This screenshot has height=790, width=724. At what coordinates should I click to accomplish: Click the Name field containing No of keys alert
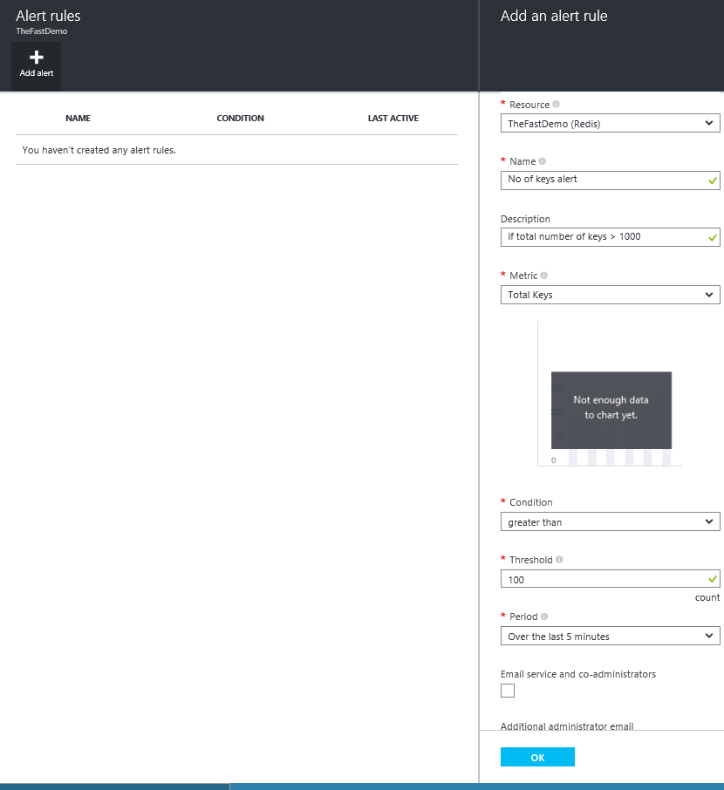click(602, 180)
